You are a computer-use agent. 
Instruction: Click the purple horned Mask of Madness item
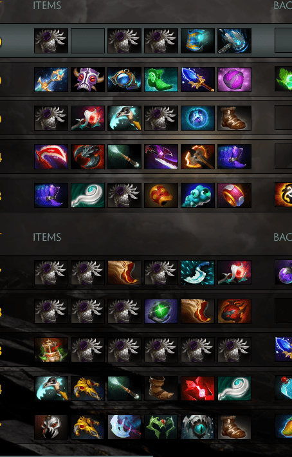click(x=87, y=80)
